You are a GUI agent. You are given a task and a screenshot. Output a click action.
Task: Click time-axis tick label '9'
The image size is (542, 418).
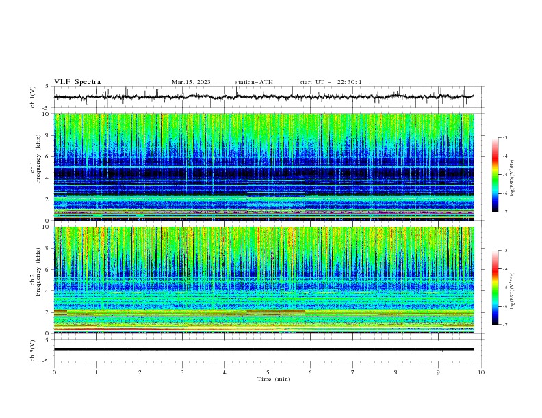pyautogui.click(x=438, y=372)
